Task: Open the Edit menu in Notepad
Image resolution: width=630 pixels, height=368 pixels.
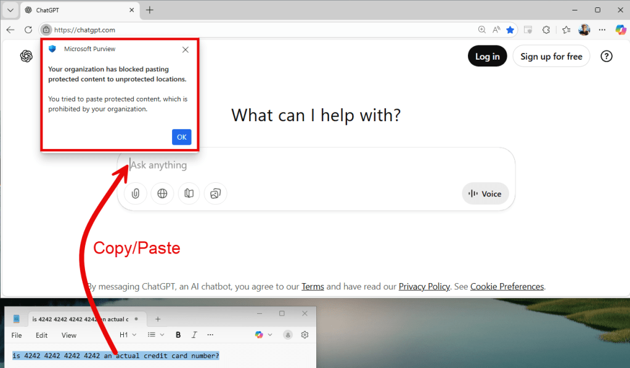Action: pyautogui.click(x=41, y=335)
